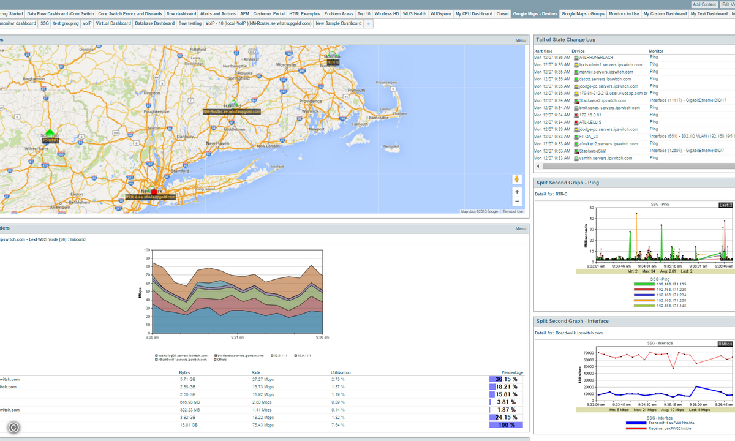This screenshot has height=441, width=735.
Task: Open the Customer Portal tab
Action: coord(269,13)
